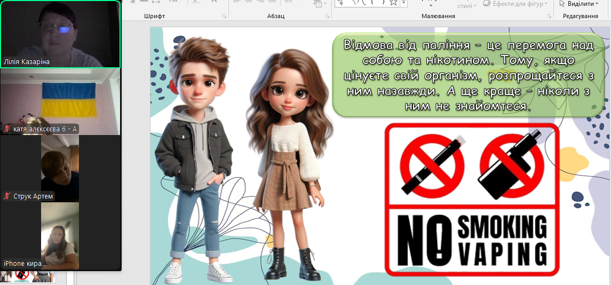Click the green text box on the slide

click(x=469, y=74)
